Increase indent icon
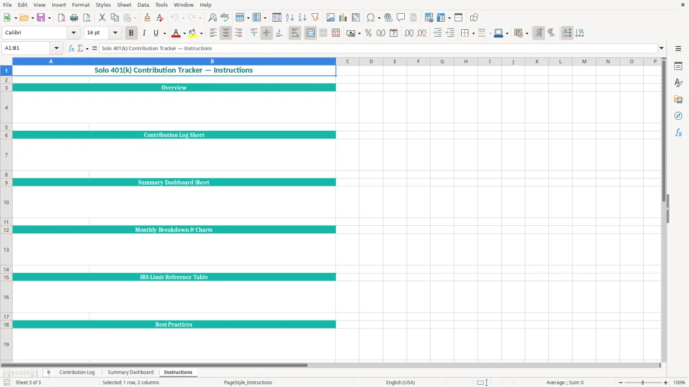 click(438, 33)
